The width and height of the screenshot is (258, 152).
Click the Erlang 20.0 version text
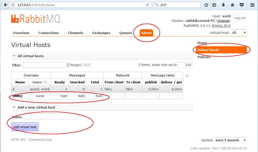coord(221,26)
